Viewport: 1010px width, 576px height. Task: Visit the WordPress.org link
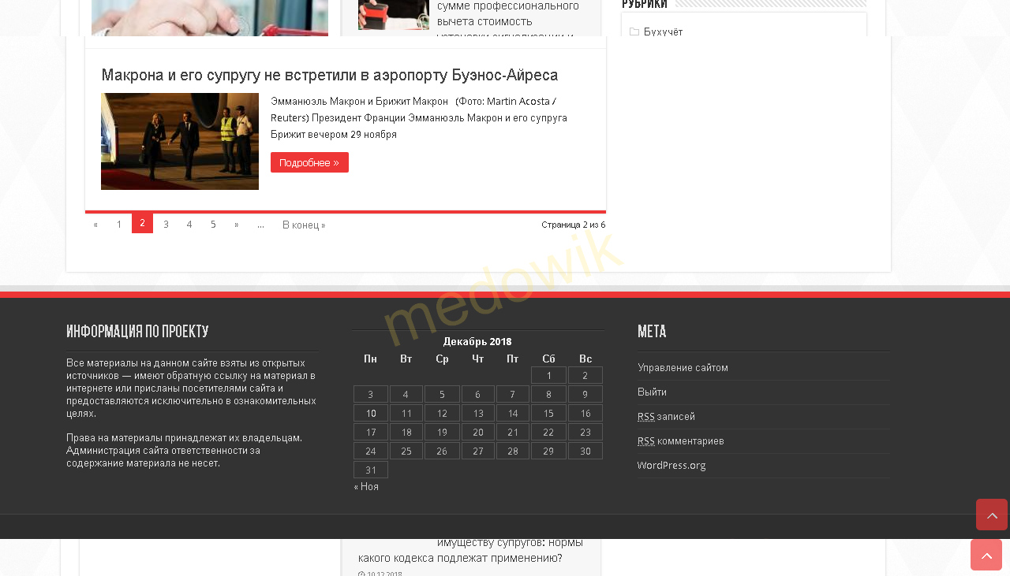(x=671, y=466)
